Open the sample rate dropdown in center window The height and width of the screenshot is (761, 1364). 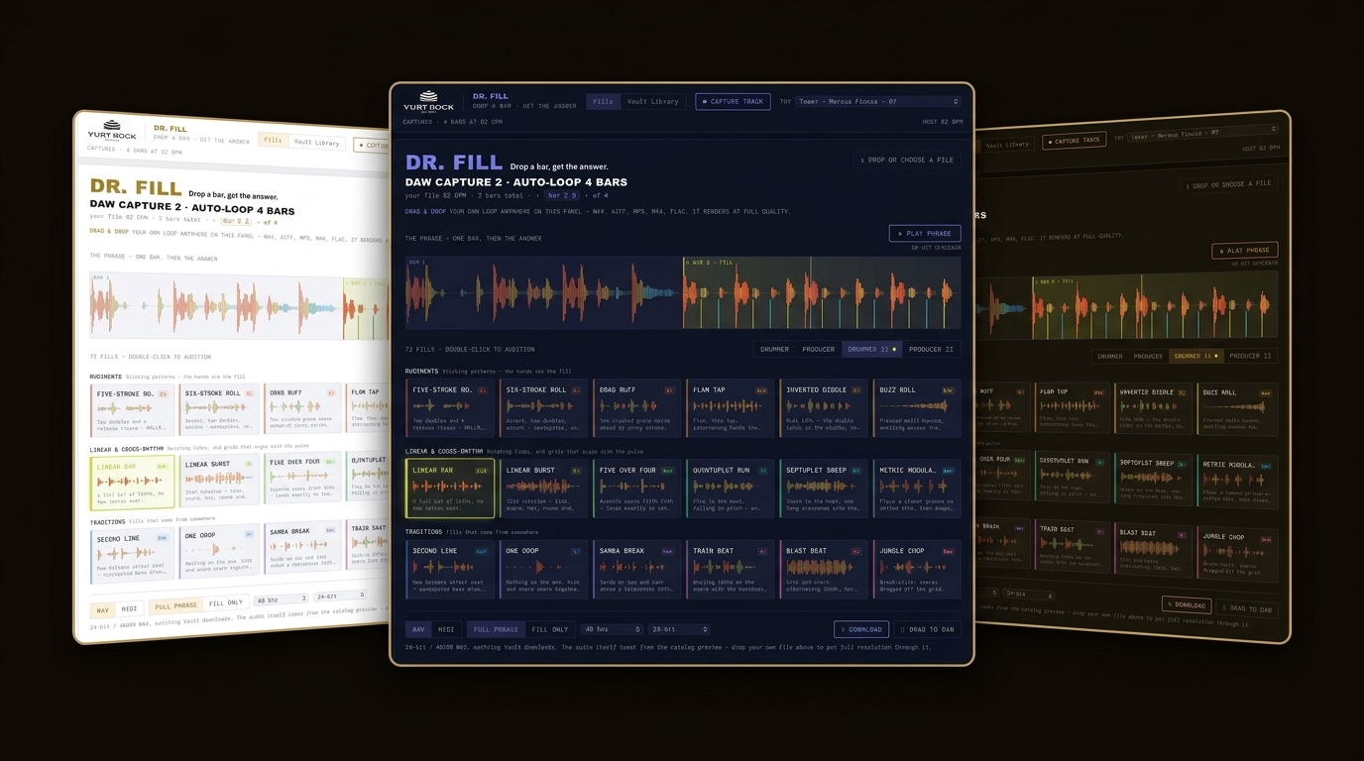click(611, 629)
